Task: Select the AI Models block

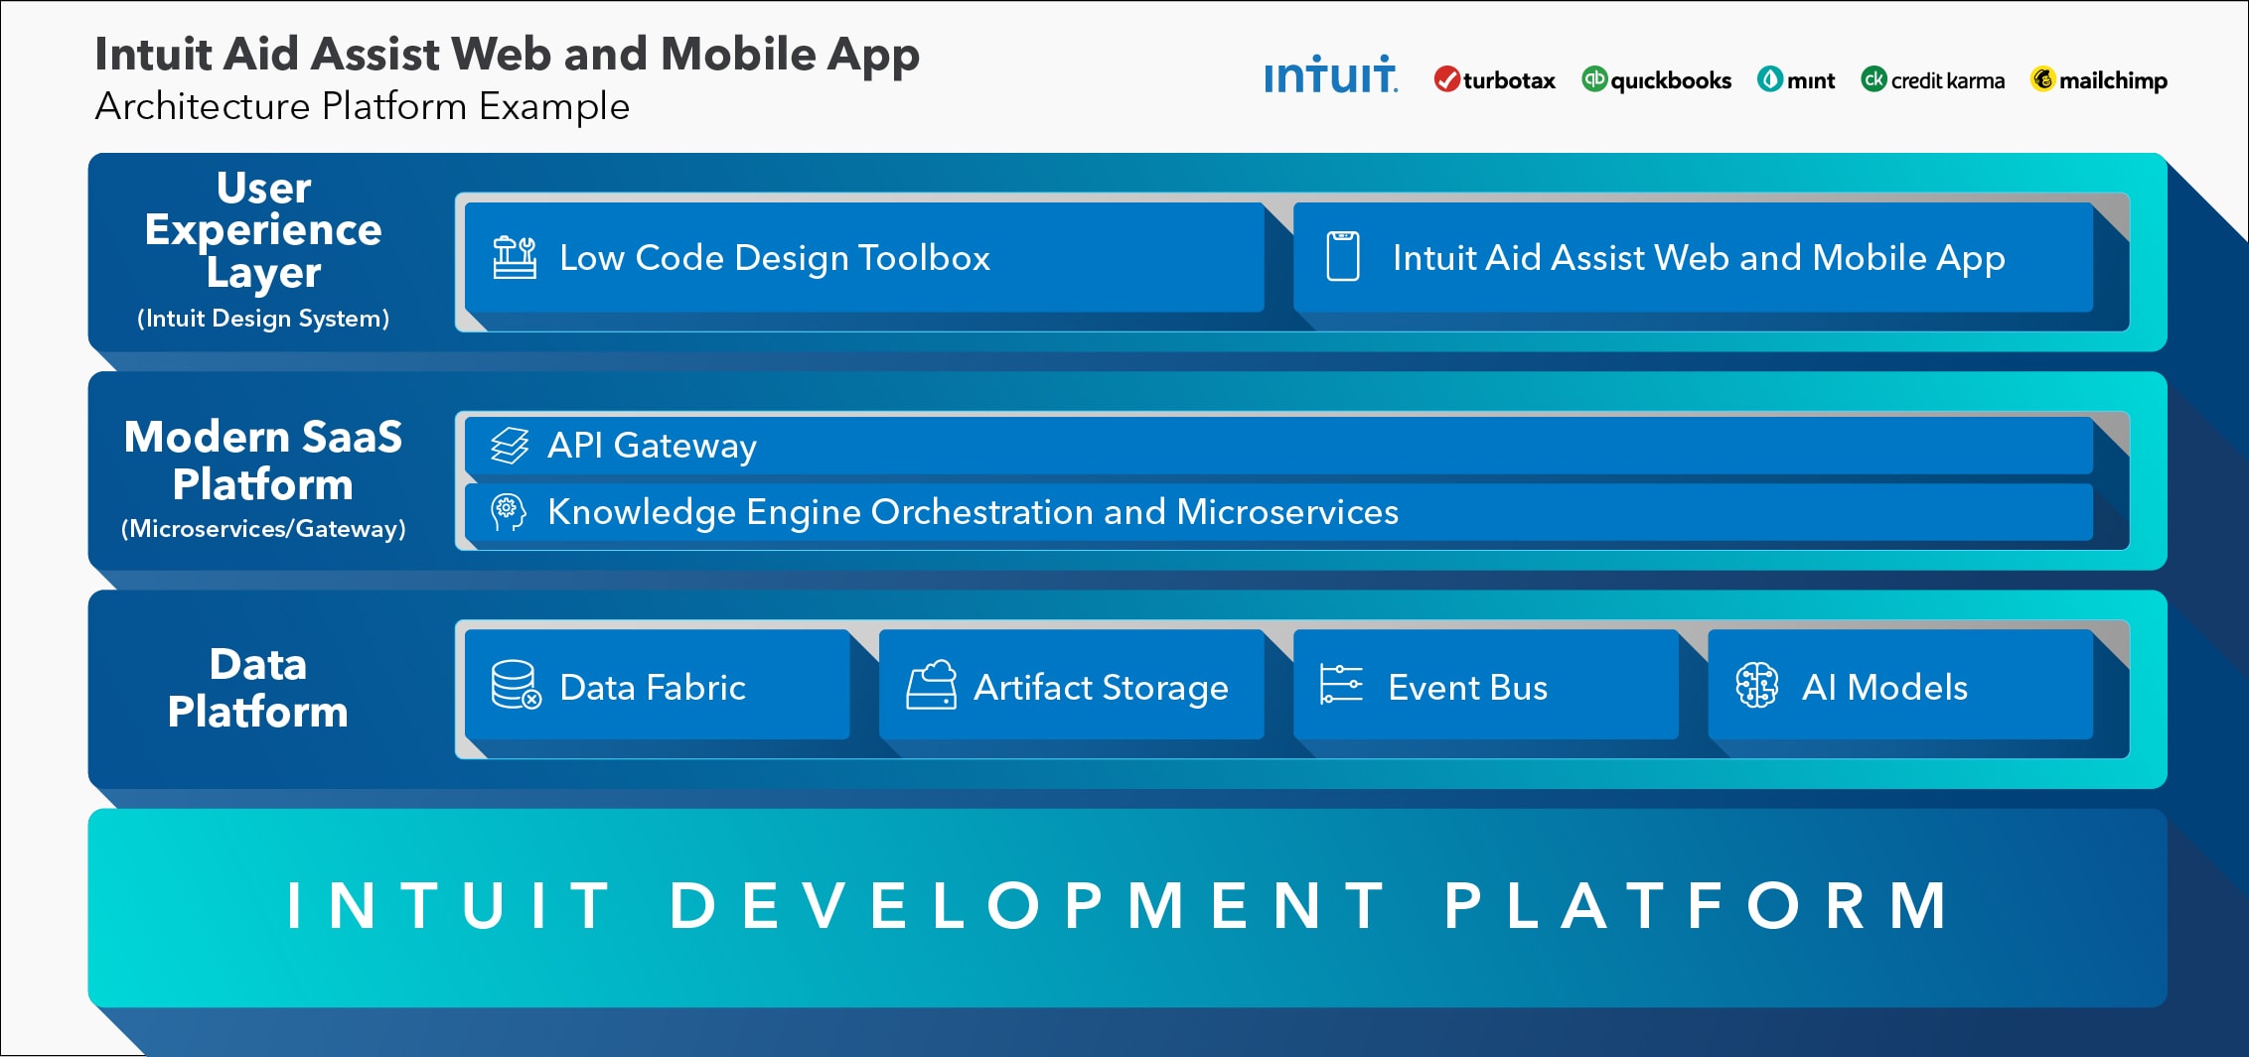Action: 1900,685
